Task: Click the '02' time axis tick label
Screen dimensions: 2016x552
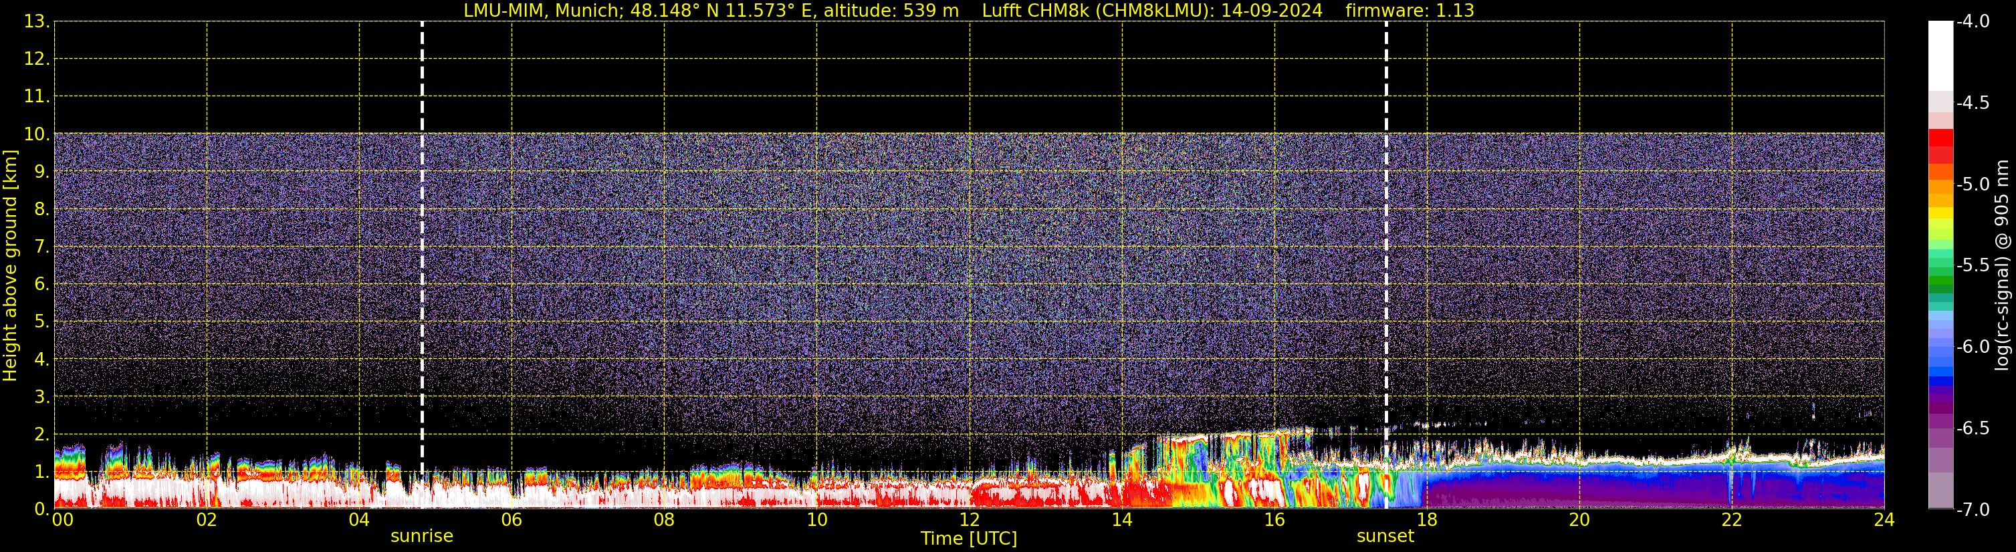Action: [x=207, y=520]
